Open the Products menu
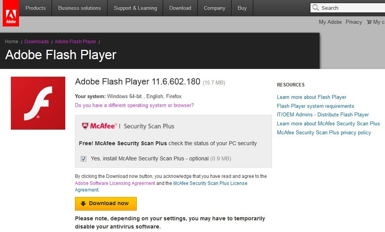Screen dimensions: 385x232 click(x=35, y=8)
